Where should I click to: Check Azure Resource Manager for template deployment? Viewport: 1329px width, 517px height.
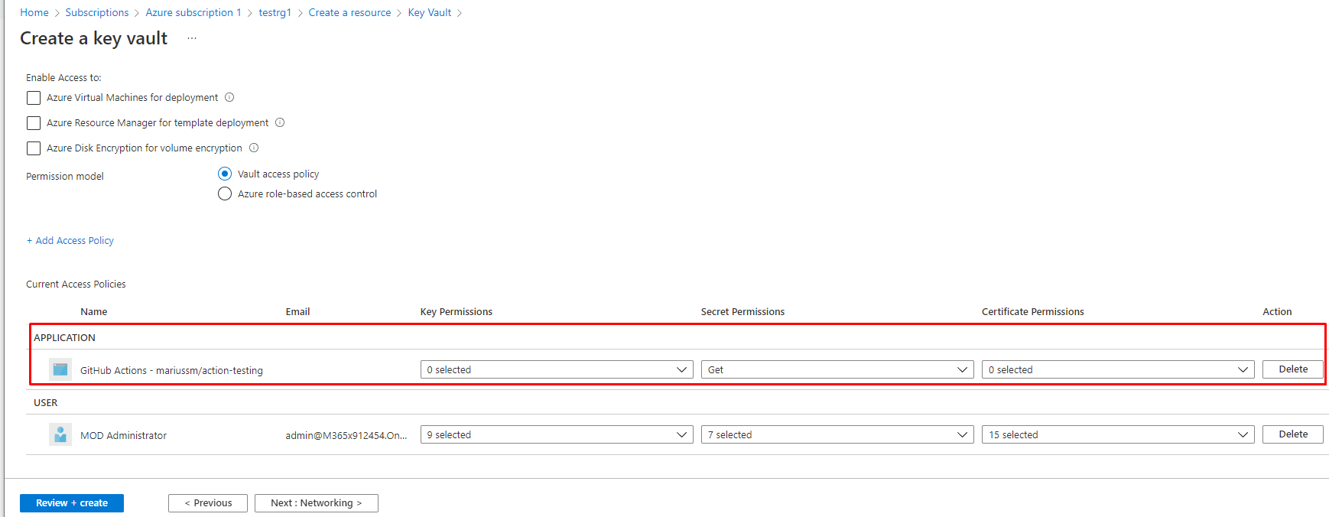34,123
